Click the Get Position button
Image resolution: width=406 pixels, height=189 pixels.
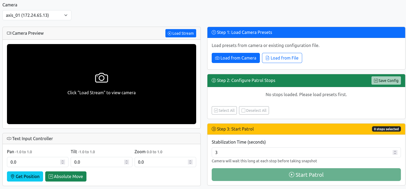tap(25, 176)
